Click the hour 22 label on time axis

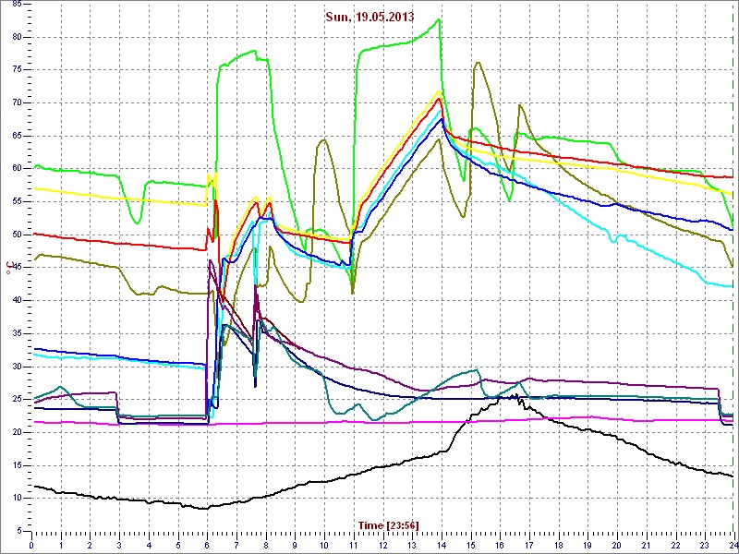coord(675,545)
